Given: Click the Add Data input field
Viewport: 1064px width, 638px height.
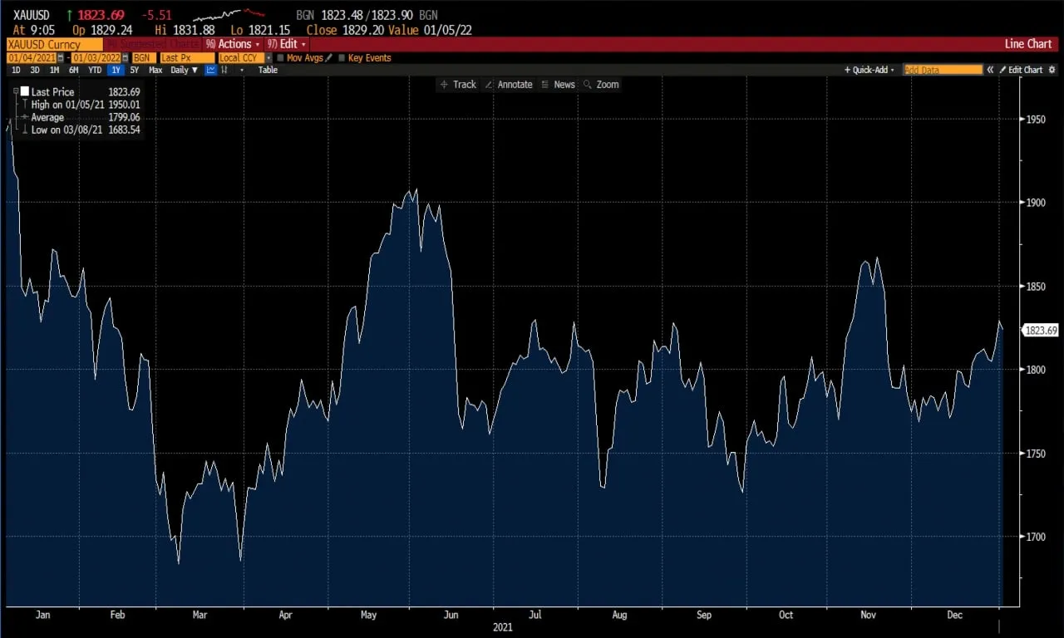Looking at the screenshot, I should [x=943, y=70].
